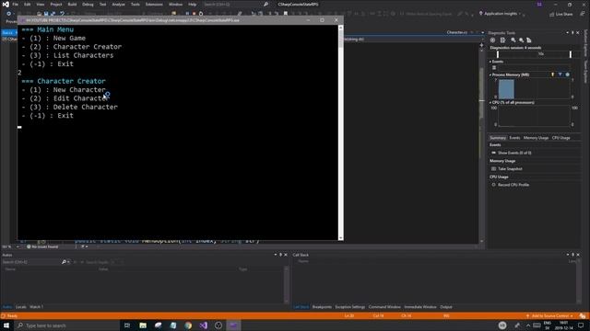The height and width of the screenshot is (331, 590).
Task: Open Chrome from the Windows taskbar
Action: [188, 325]
